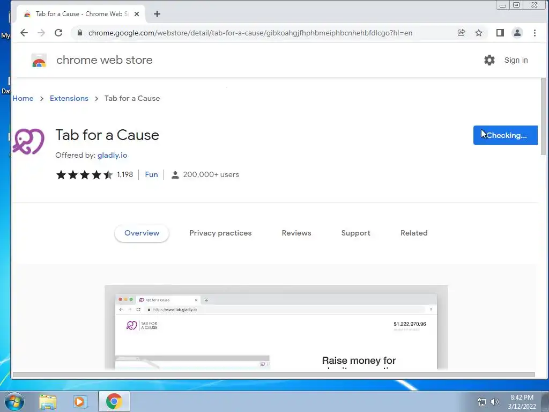This screenshot has height=412, width=549.
Task: Launch Windows Media Player from taskbar
Action: pos(80,401)
